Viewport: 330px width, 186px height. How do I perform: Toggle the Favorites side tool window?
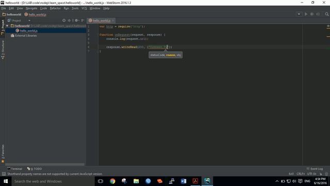(x=3, y=154)
